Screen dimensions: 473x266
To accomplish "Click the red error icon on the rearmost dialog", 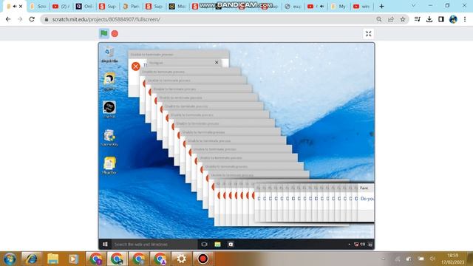I will coord(136,66).
